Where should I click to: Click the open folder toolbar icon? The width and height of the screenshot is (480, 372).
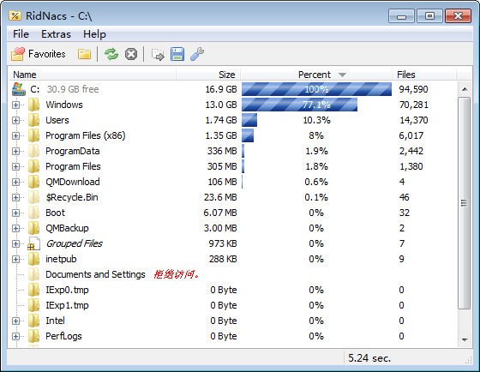tap(84, 54)
